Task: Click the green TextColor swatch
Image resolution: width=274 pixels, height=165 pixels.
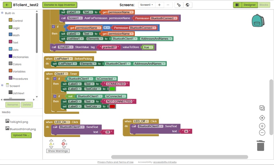Action: coord(112,89)
